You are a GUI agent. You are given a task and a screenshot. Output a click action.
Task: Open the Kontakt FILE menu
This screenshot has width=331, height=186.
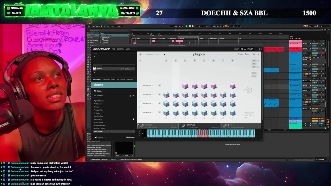[113, 49]
